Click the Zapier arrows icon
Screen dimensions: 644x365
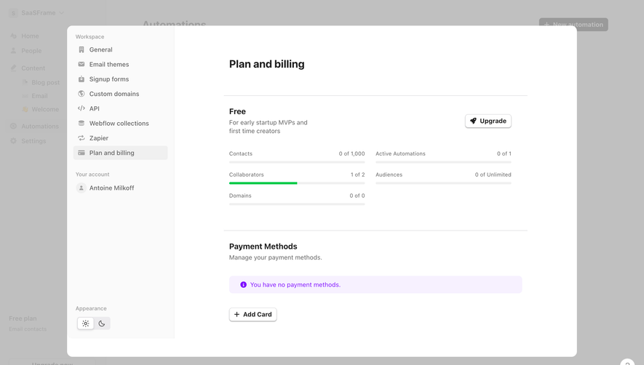coord(82,138)
